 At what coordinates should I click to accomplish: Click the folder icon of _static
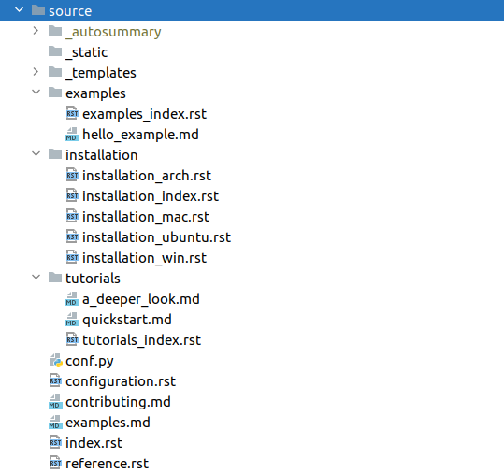[x=55, y=51]
